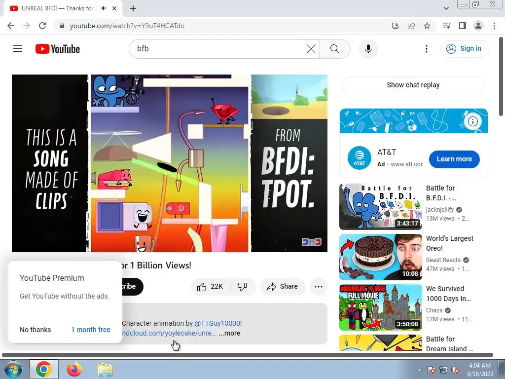This screenshot has width=505, height=379.
Task: Click the magnifier search button
Action: click(335, 49)
